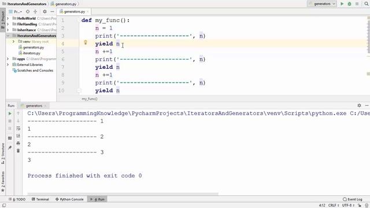Click the Print icon in Run console
This screenshot has width=370, height=208.
click(x=18, y=143)
